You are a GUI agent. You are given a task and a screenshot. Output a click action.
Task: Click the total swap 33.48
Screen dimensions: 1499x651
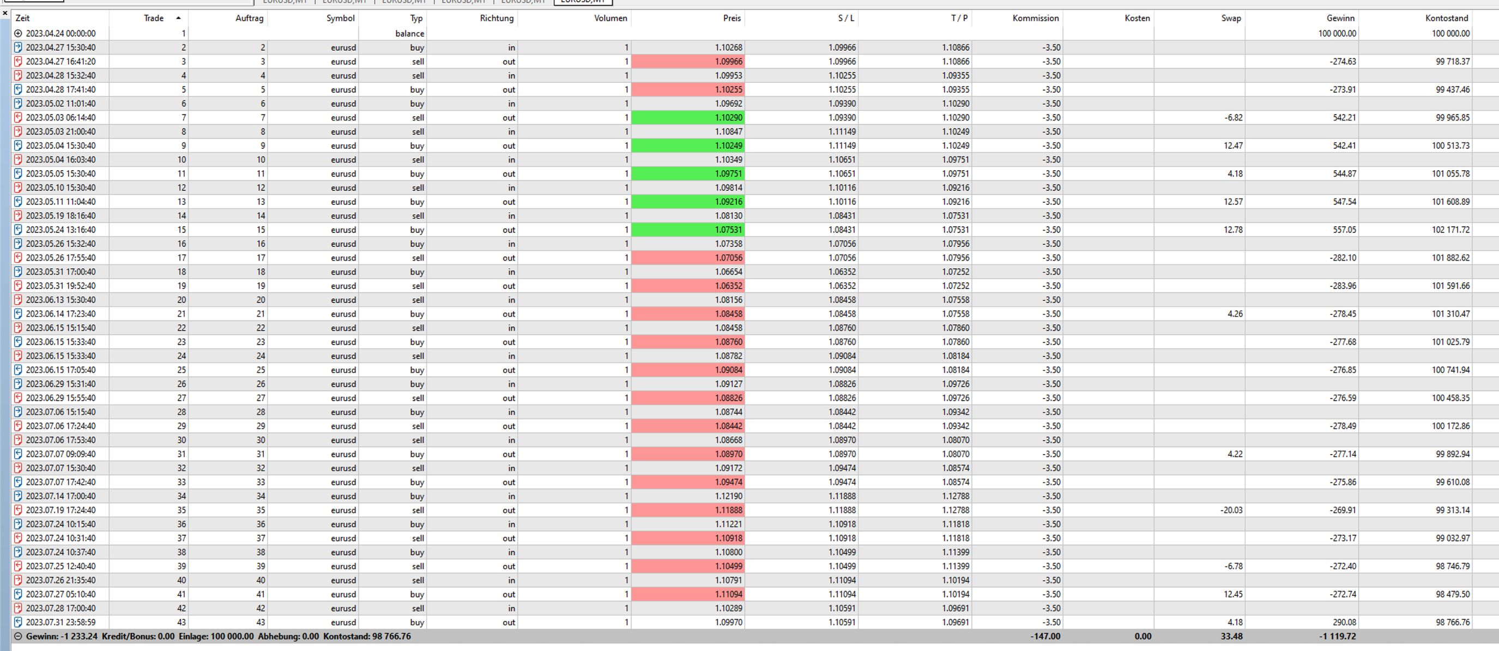(1231, 636)
